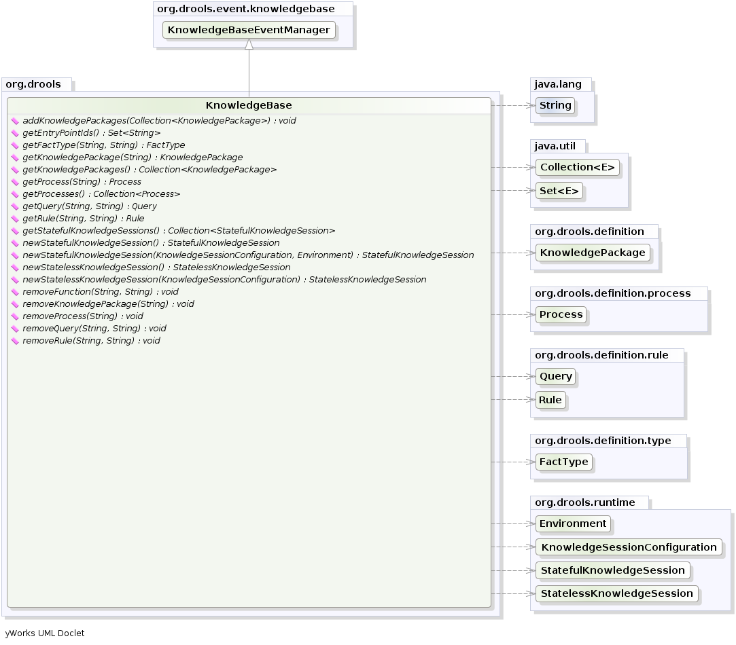This screenshot has height=645, width=736.
Task: Click the StatelessKnowledgeSession class node
Action: (x=616, y=594)
